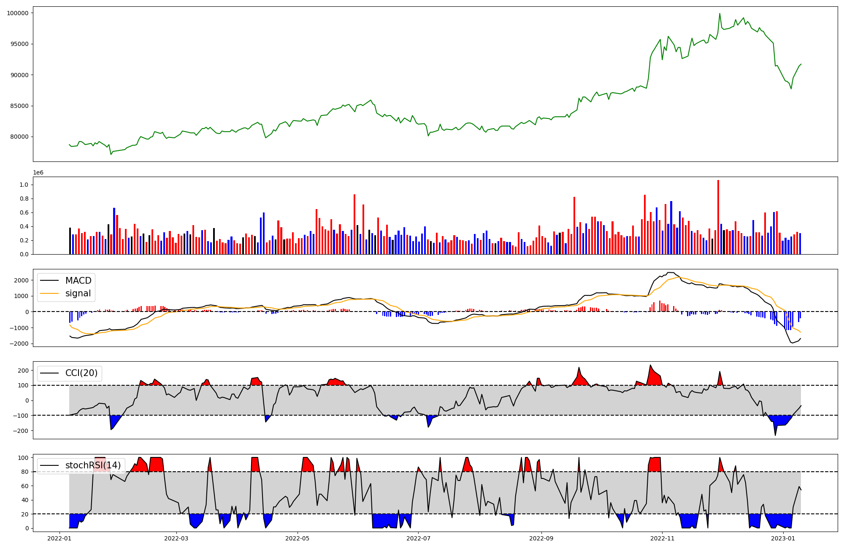Click the 2022-11 x-axis date label

(662, 538)
